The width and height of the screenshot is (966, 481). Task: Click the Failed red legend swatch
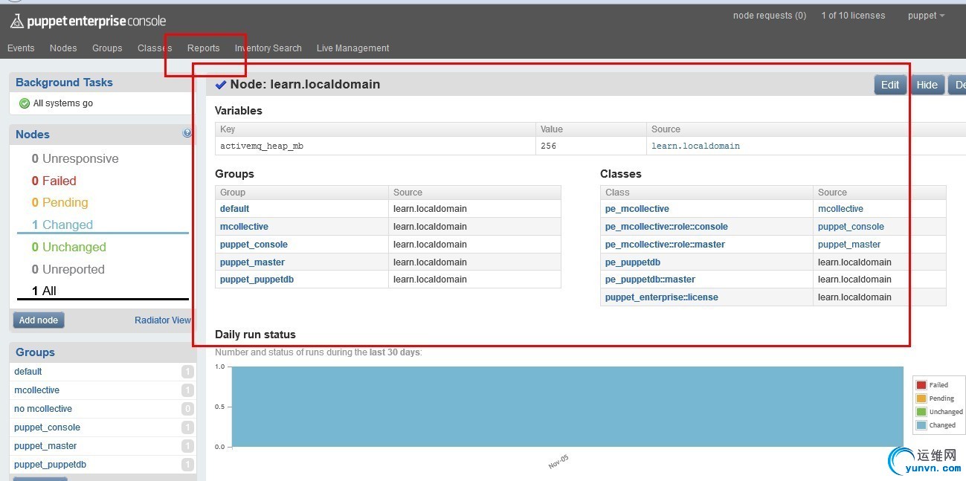click(x=921, y=385)
